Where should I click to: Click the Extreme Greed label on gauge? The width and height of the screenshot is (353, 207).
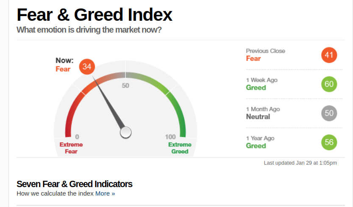[180, 148]
